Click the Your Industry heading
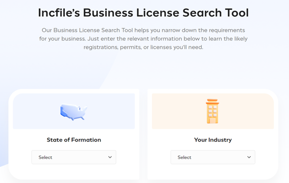289x183 pixels. click(x=213, y=140)
